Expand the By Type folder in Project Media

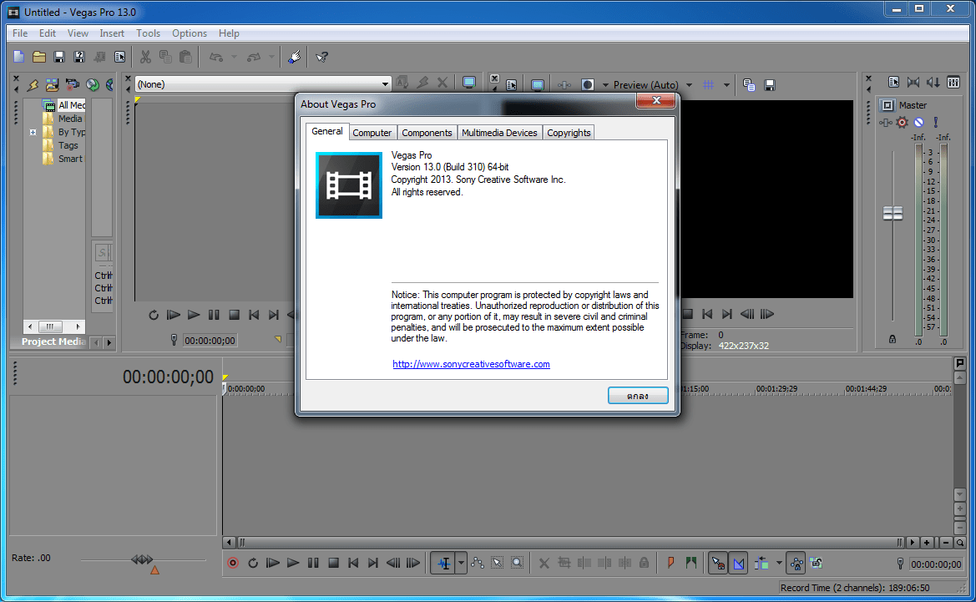pyautogui.click(x=33, y=132)
